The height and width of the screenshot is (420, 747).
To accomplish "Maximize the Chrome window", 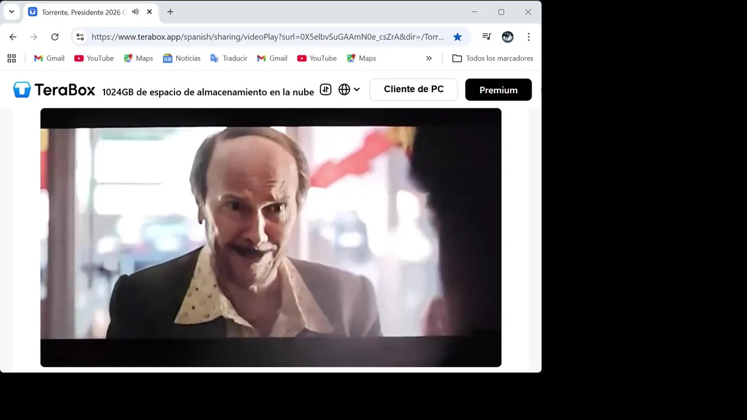I will [x=501, y=12].
